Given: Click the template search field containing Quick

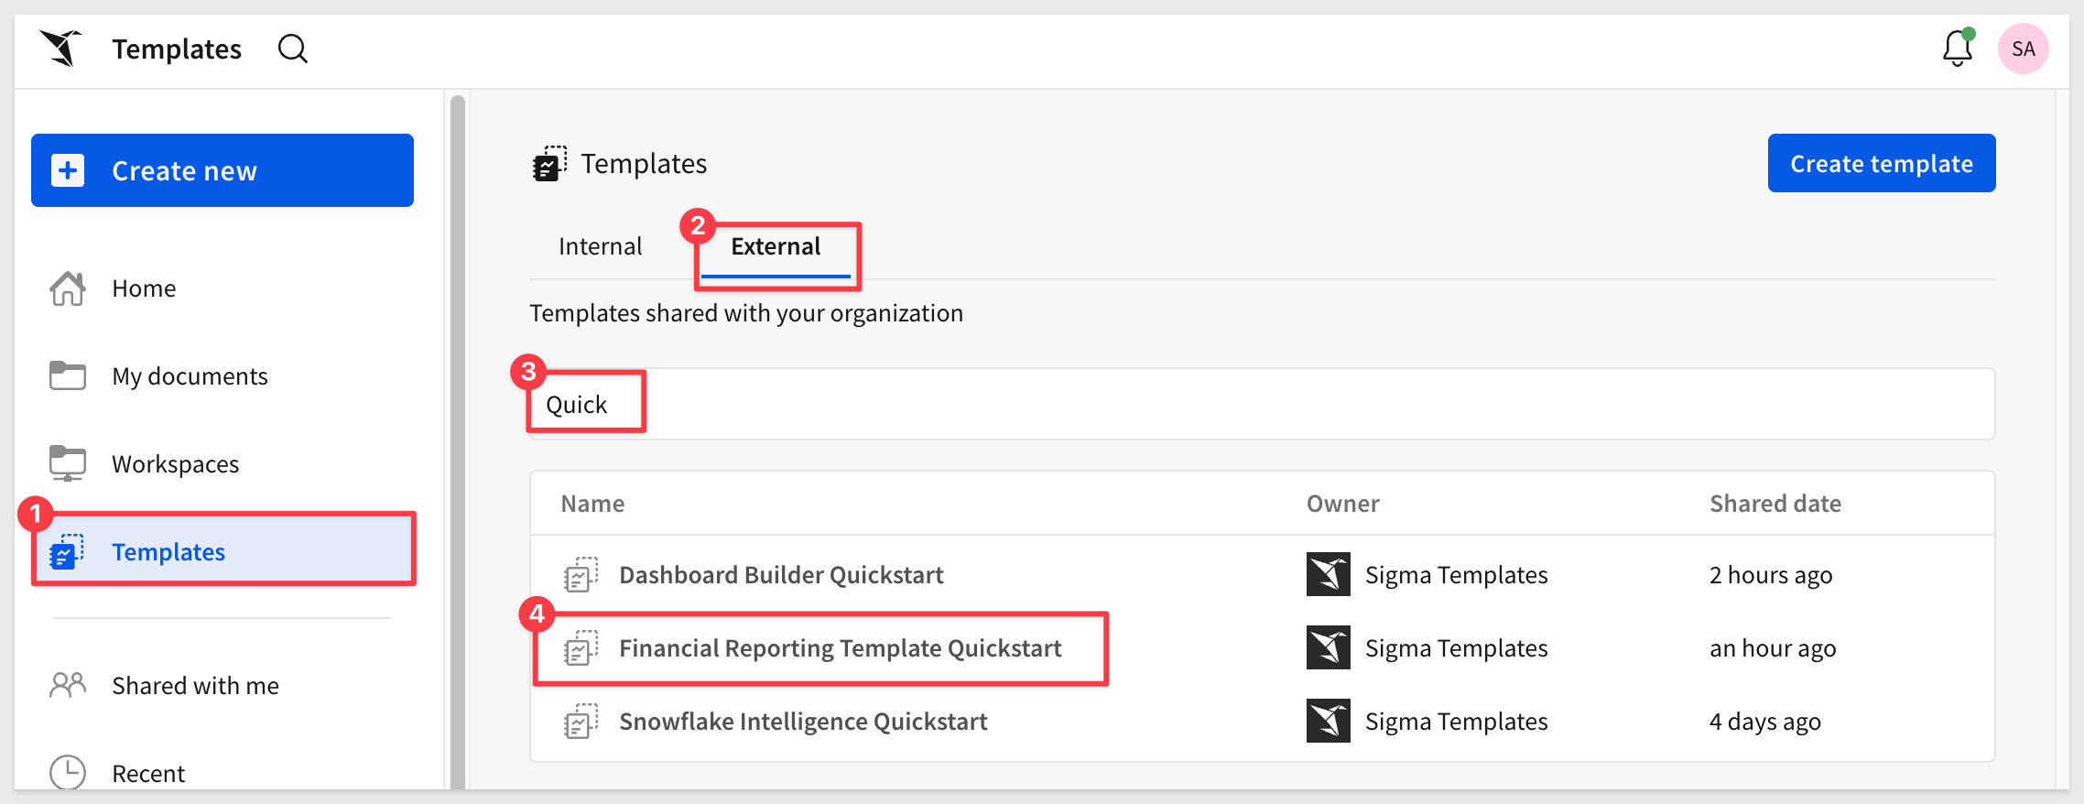Looking at the screenshot, I should (x=1262, y=405).
